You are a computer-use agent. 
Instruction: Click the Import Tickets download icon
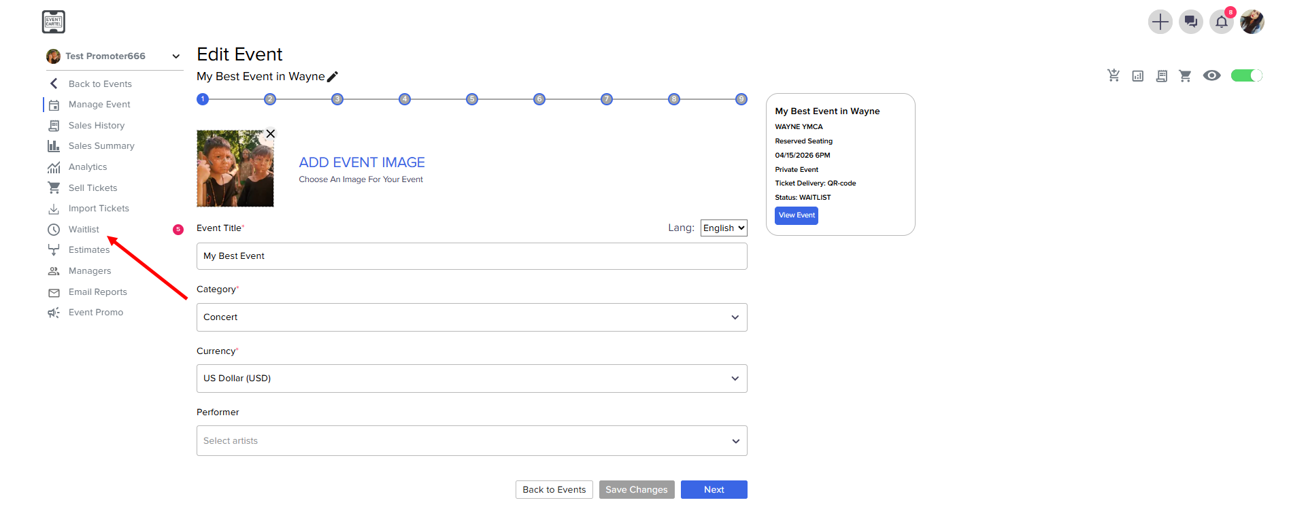tap(54, 209)
